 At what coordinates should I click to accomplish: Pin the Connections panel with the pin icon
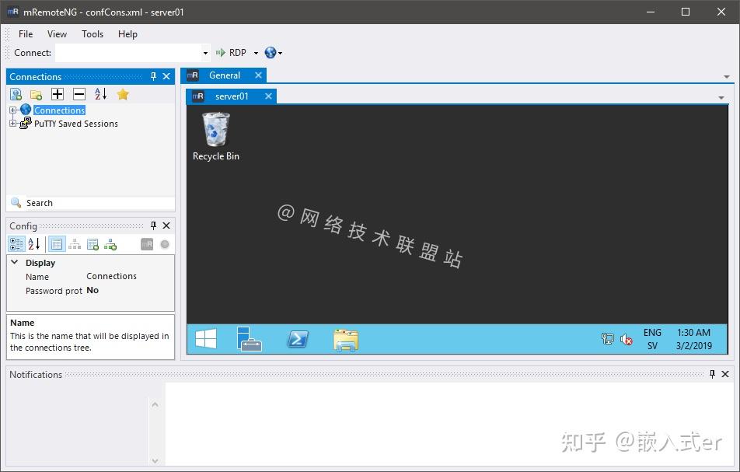pos(153,76)
